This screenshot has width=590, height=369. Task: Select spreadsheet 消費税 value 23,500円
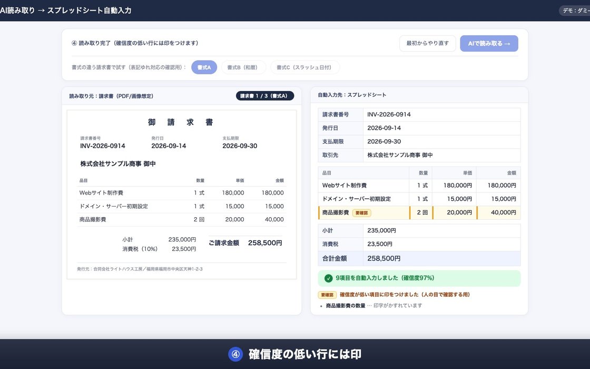(x=442, y=245)
